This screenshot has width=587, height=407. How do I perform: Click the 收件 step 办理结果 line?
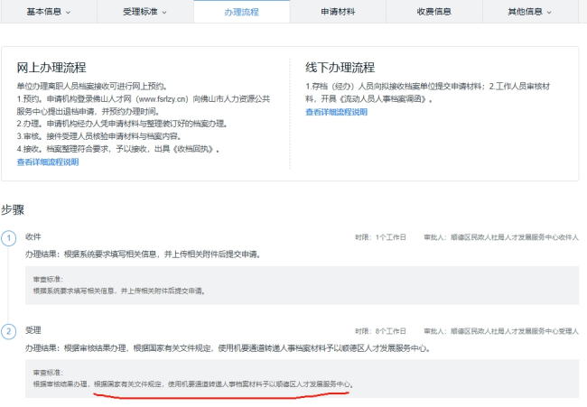click(x=143, y=254)
